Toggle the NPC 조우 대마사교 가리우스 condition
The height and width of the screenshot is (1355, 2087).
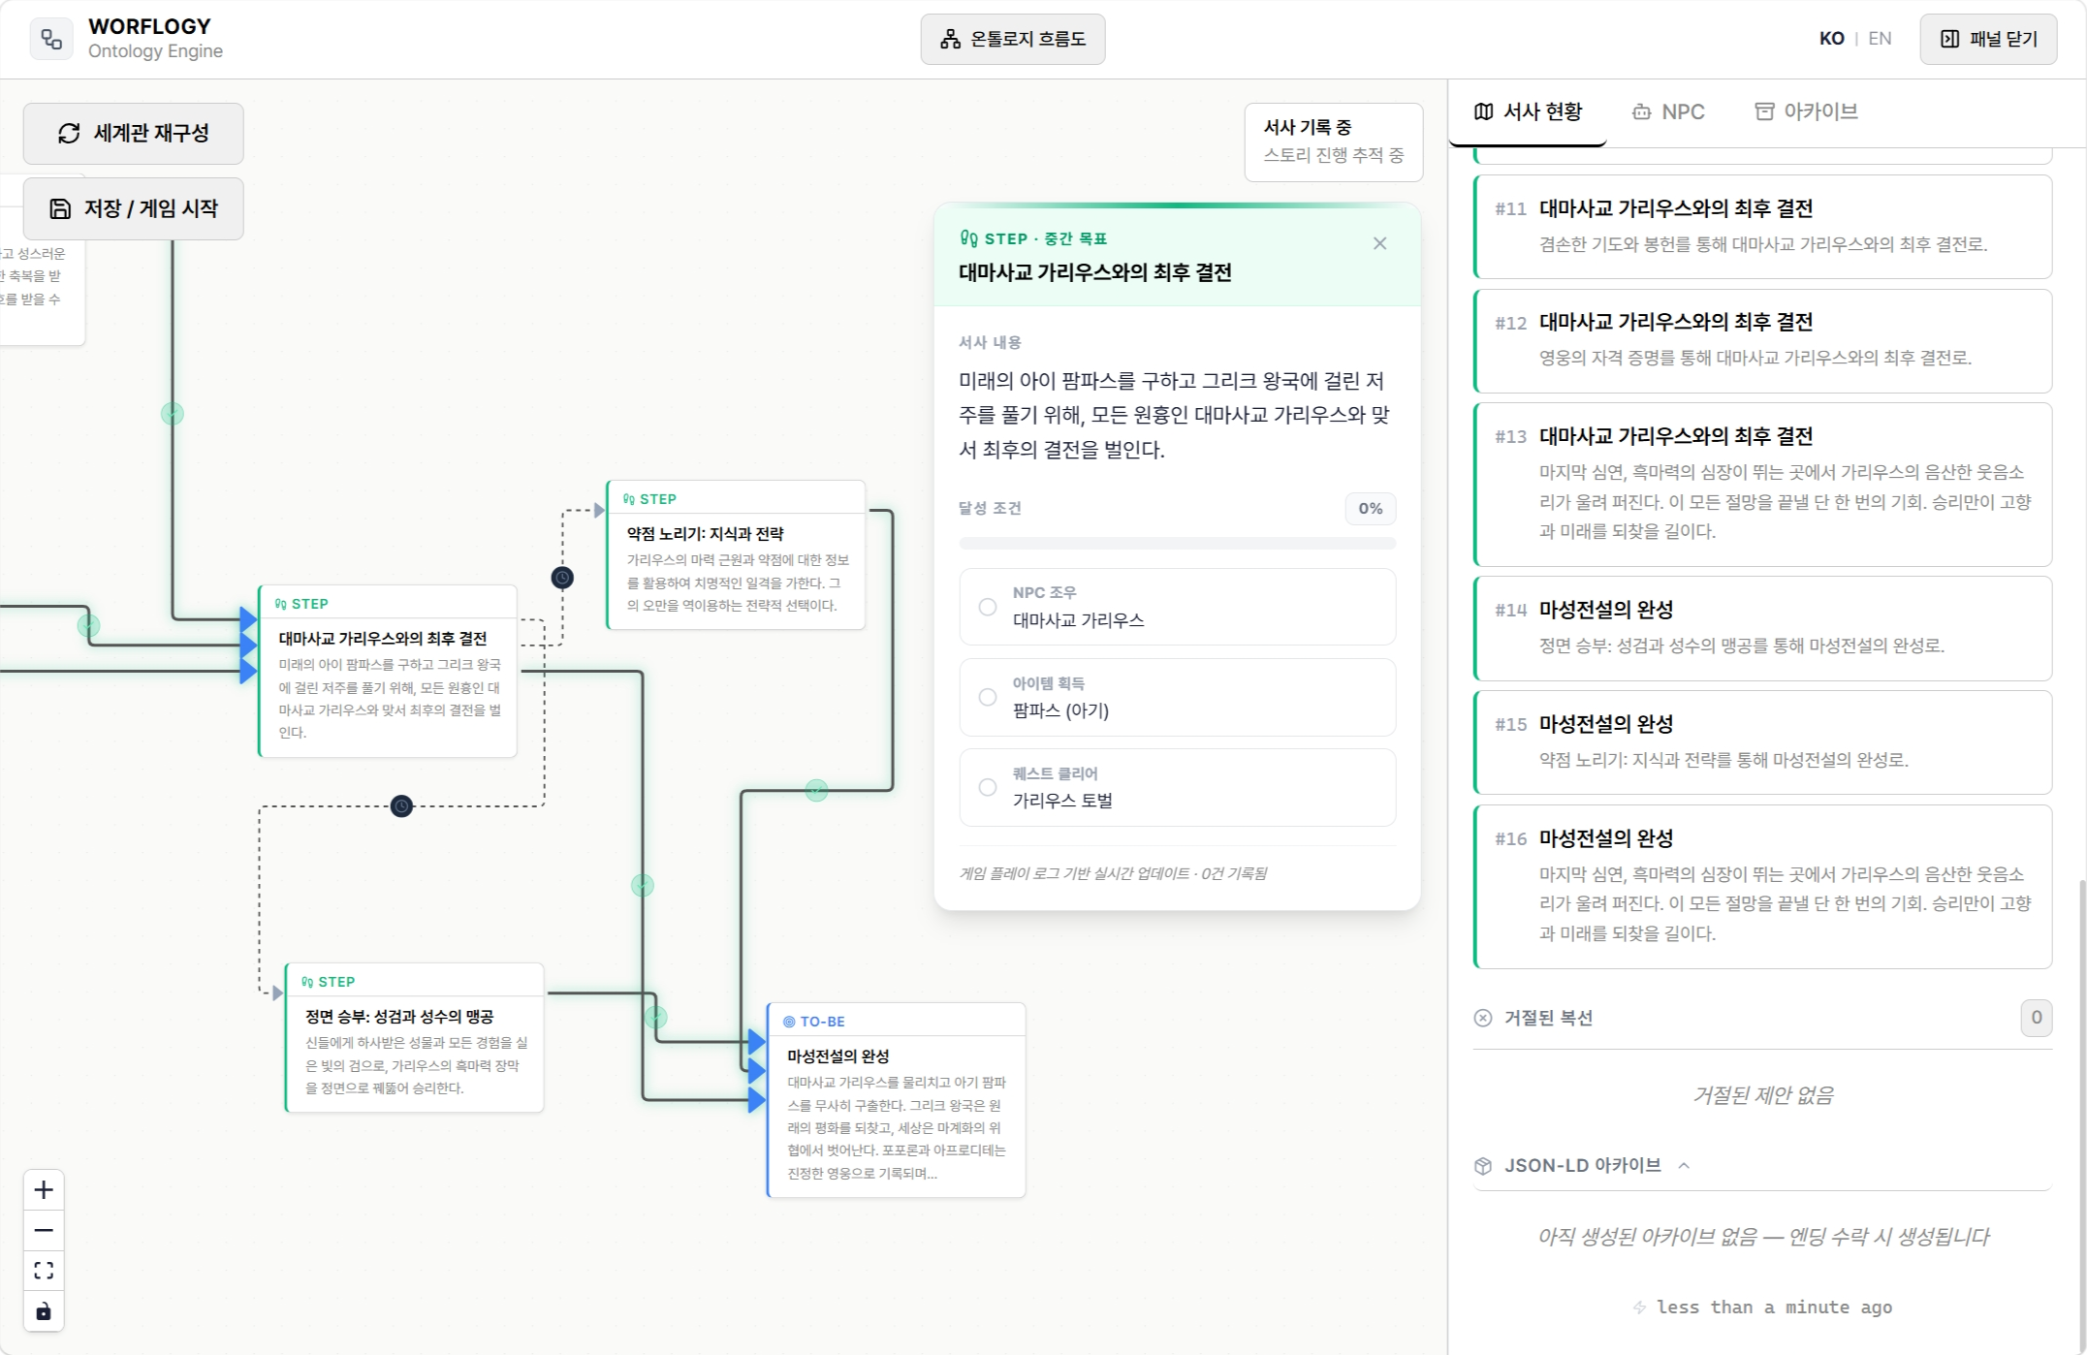point(1177,607)
